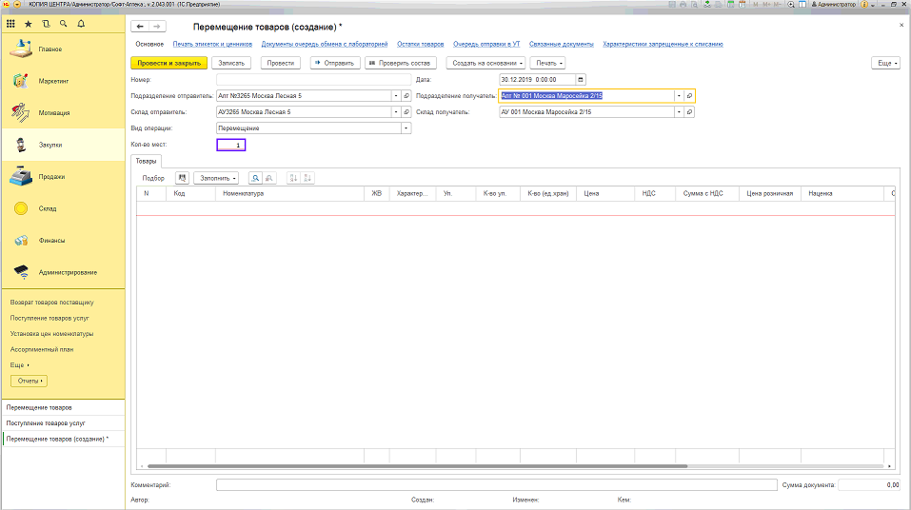This screenshot has height=510, width=911.
Task: Open Favorites star icon
Action: [x=28, y=23]
